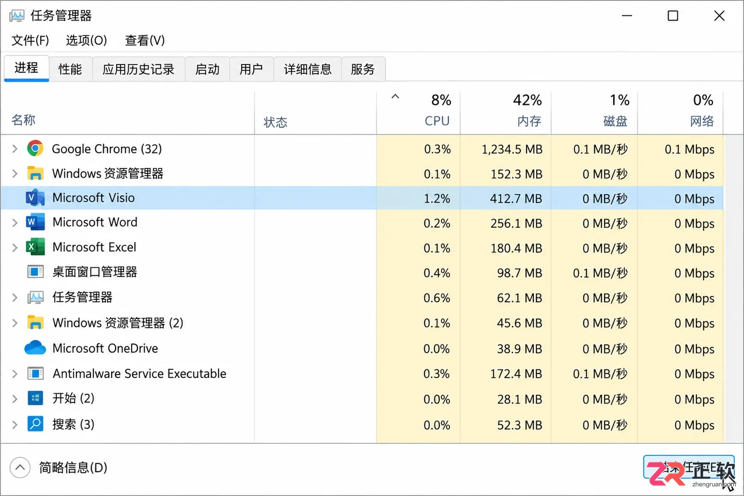Open the 服务 tab
The image size is (744, 496).
[x=363, y=69]
